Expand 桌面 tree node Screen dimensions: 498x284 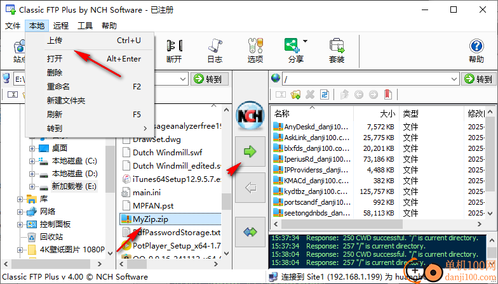32,148
